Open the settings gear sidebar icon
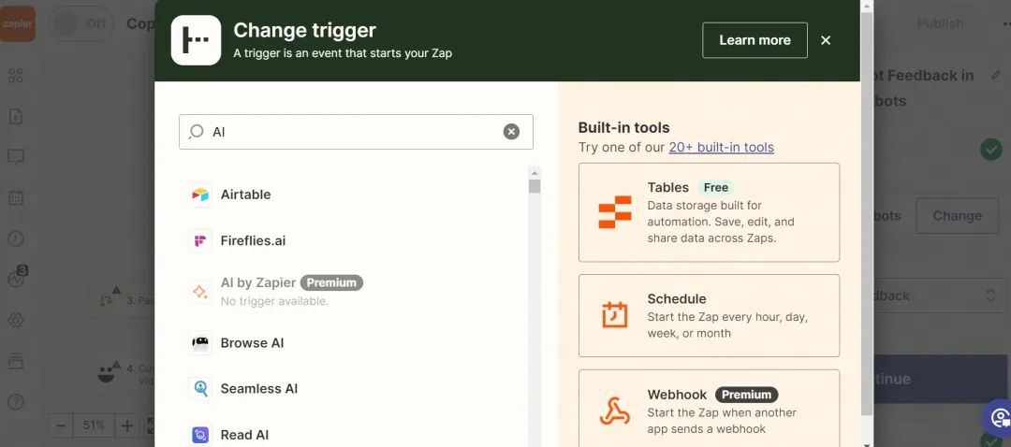 16,320
